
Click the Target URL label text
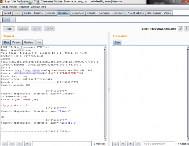click(x=158, y=29)
